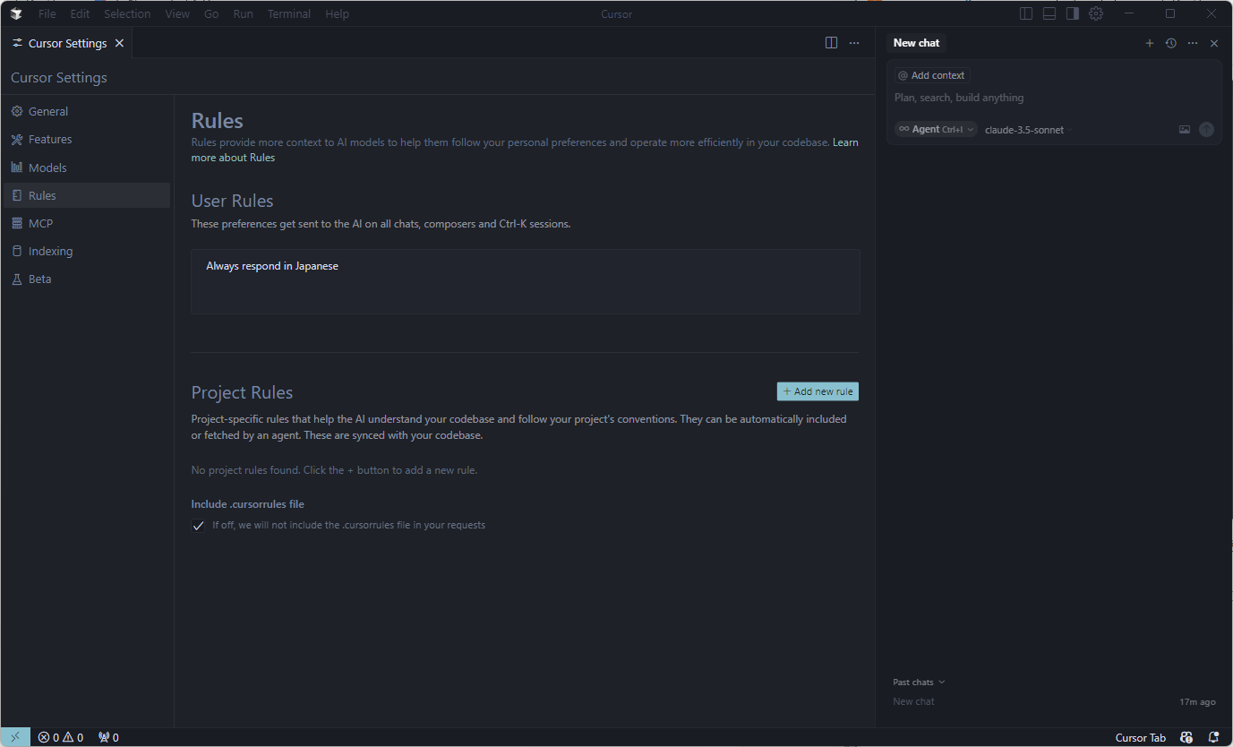Open claude-3.5-sonnet model dropdown
Viewport: 1233px width, 747px height.
click(1029, 130)
